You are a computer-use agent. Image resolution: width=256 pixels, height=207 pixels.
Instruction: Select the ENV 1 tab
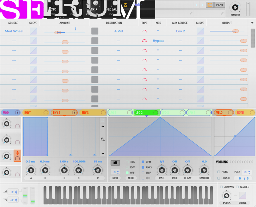pyautogui.click(x=35, y=113)
